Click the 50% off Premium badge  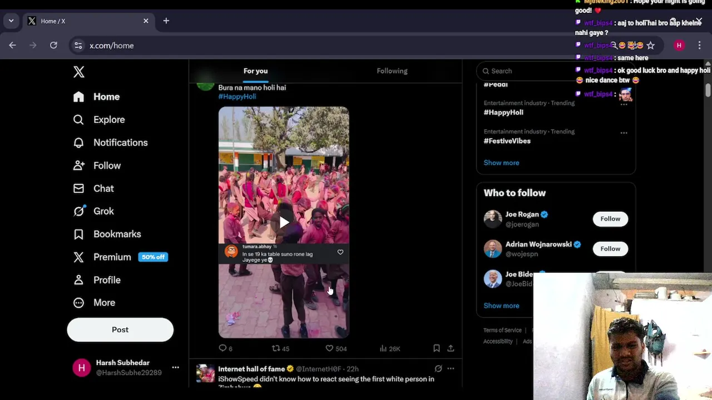[x=153, y=257]
